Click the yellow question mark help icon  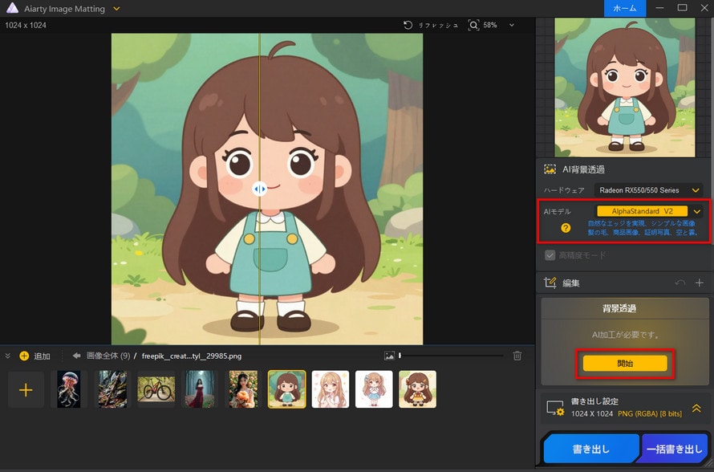tap(566, 228)
